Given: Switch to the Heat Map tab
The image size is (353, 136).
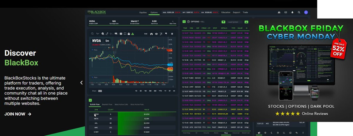Looking at the screenshot, I should 187,133.
